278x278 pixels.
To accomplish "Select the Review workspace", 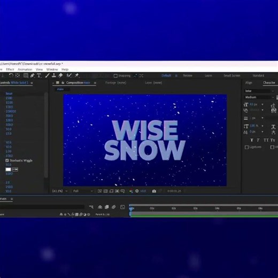I will tap(188, 75).
